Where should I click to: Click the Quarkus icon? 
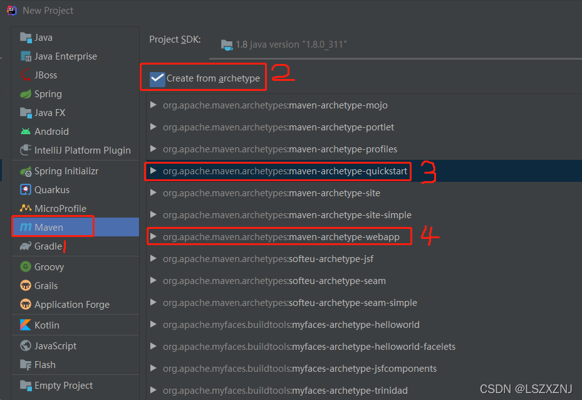26,190
